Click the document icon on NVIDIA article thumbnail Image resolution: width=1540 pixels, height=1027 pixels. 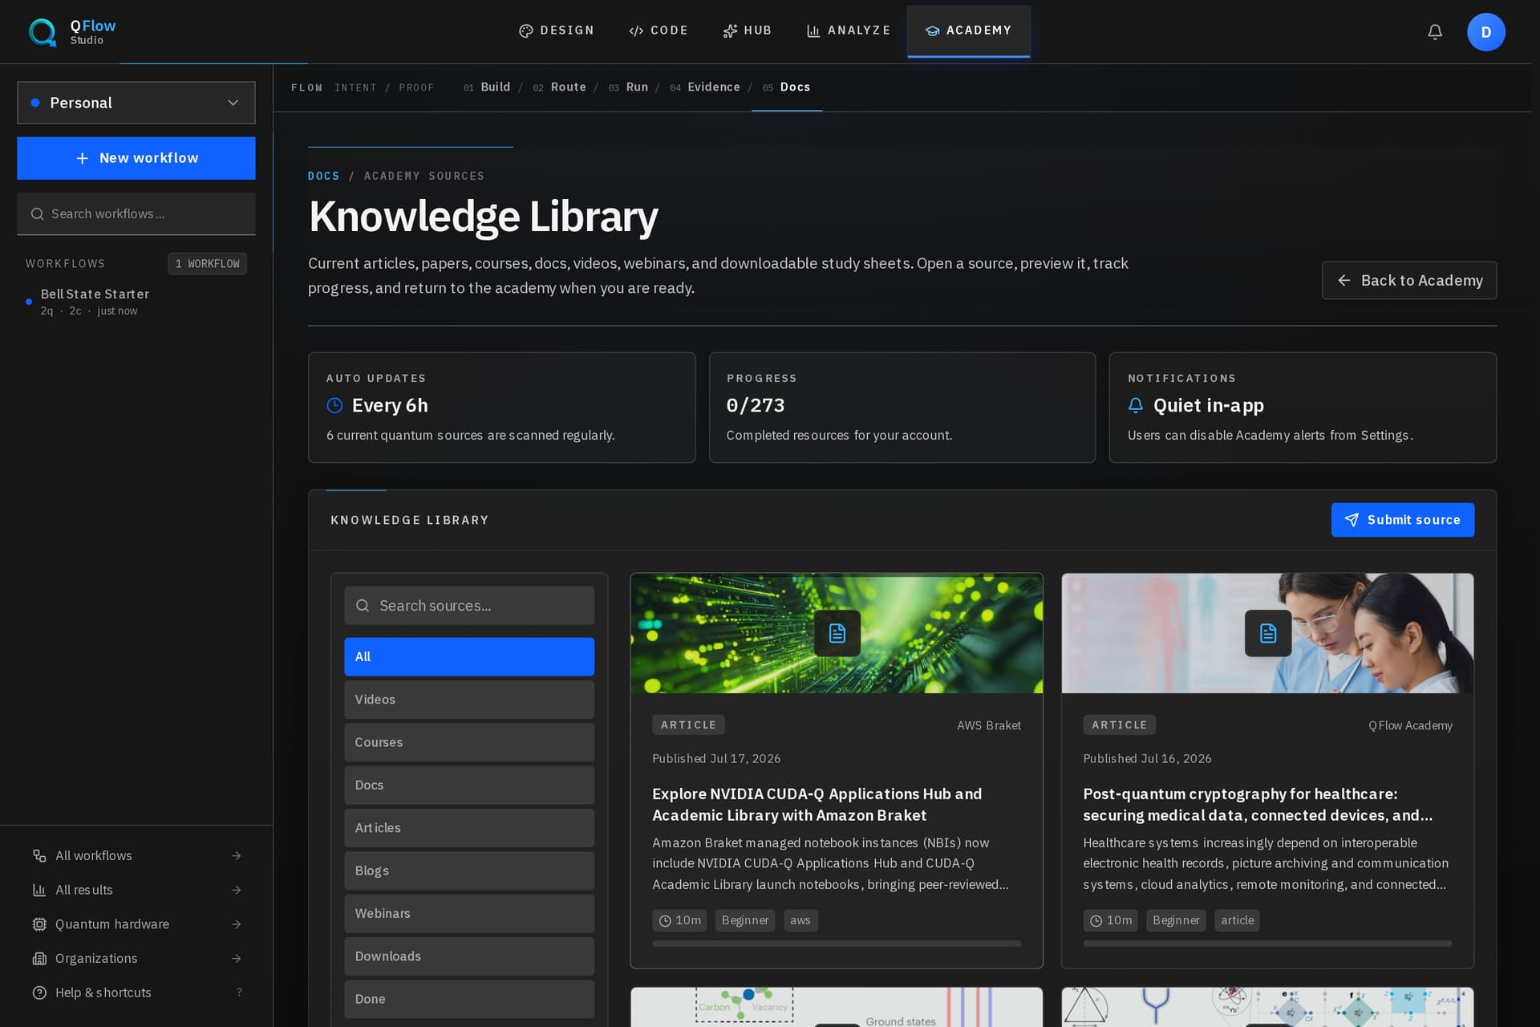click(837, 633)
